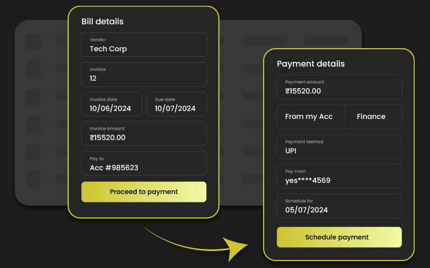
Task: Click the top-right placeholder bar in background panel
Action: (333, 41)
